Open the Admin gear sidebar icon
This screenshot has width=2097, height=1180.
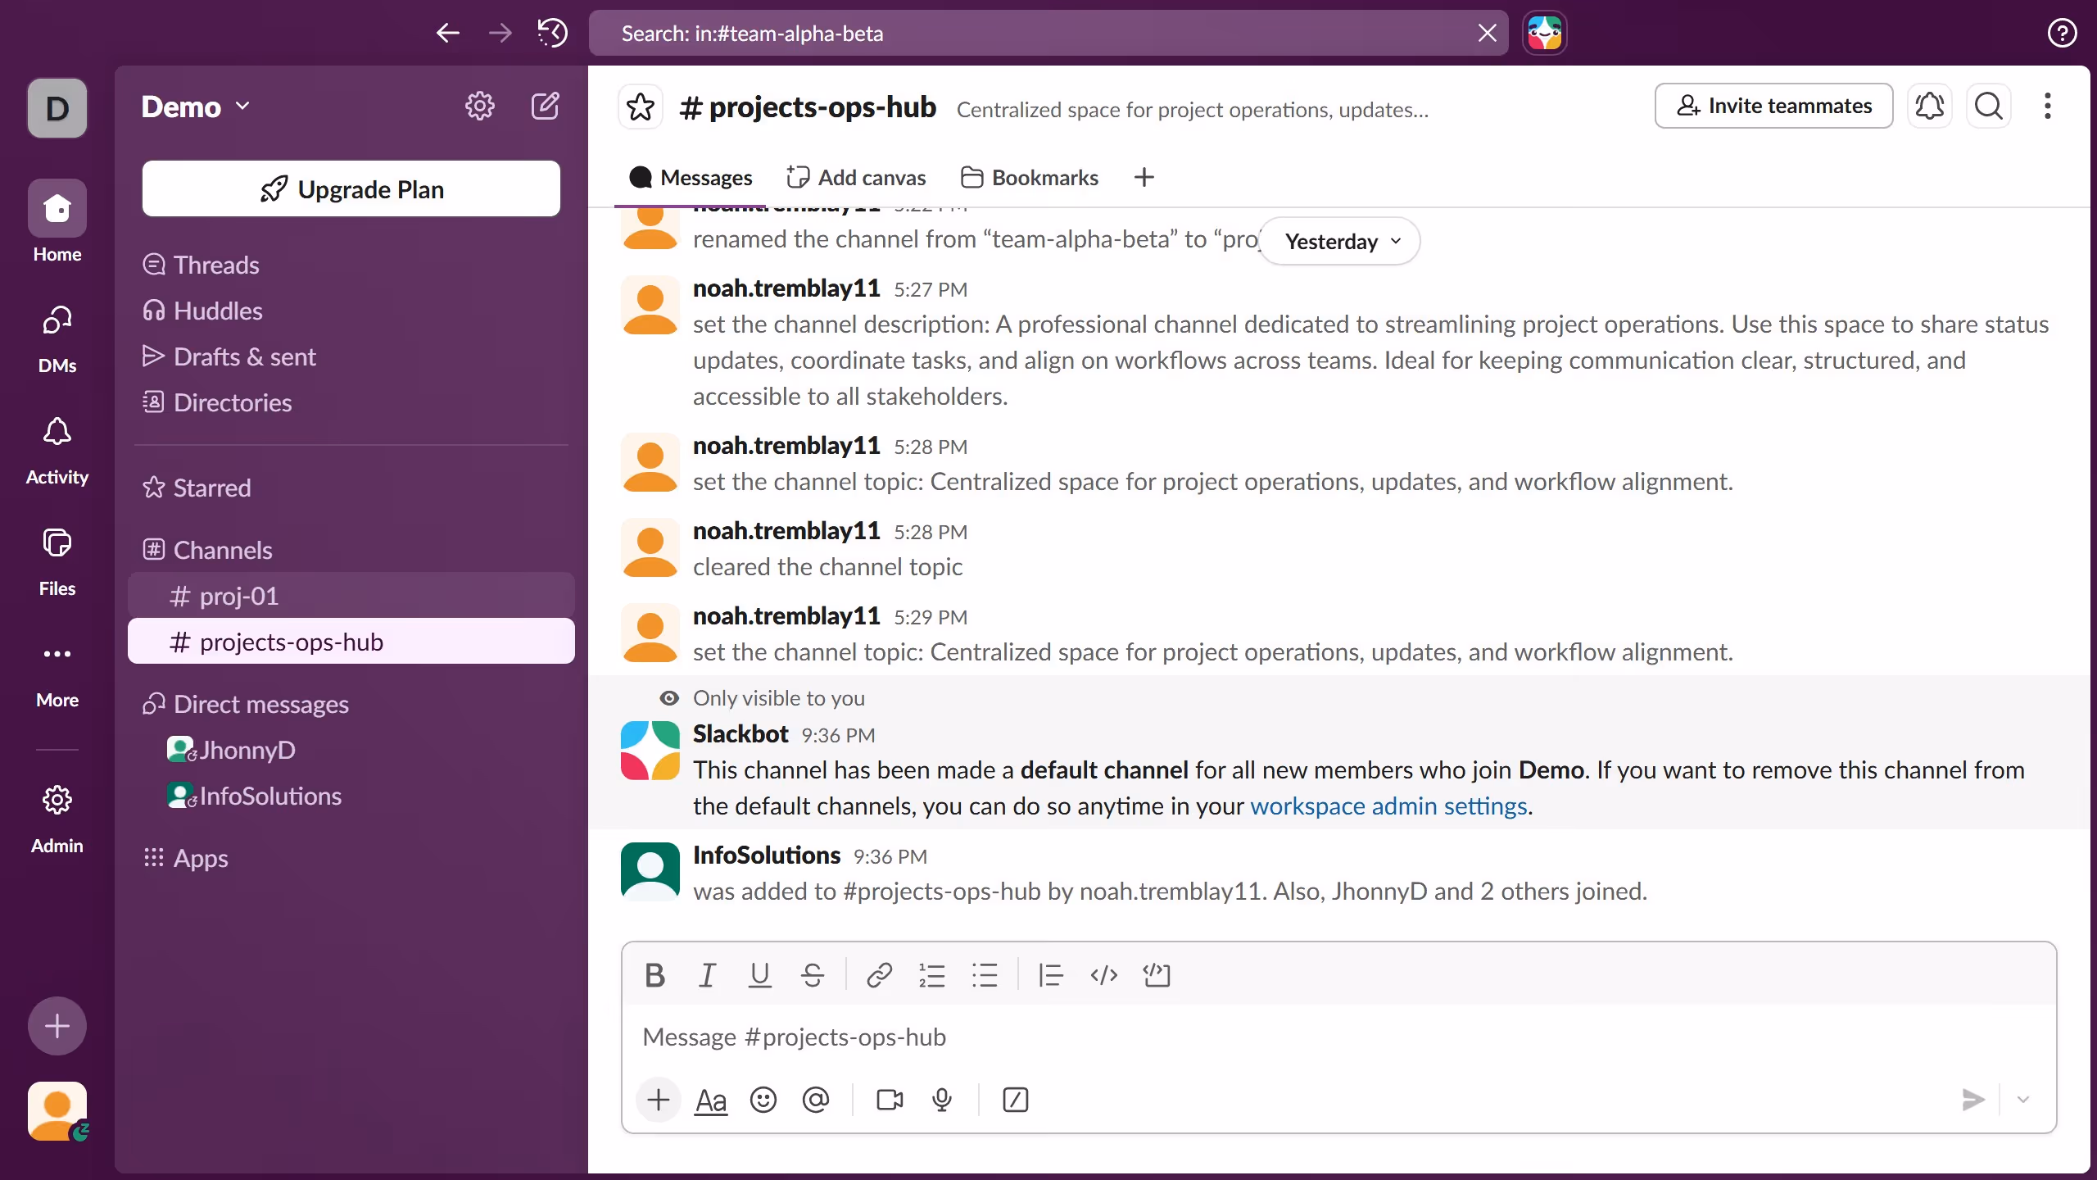(57, 818)
